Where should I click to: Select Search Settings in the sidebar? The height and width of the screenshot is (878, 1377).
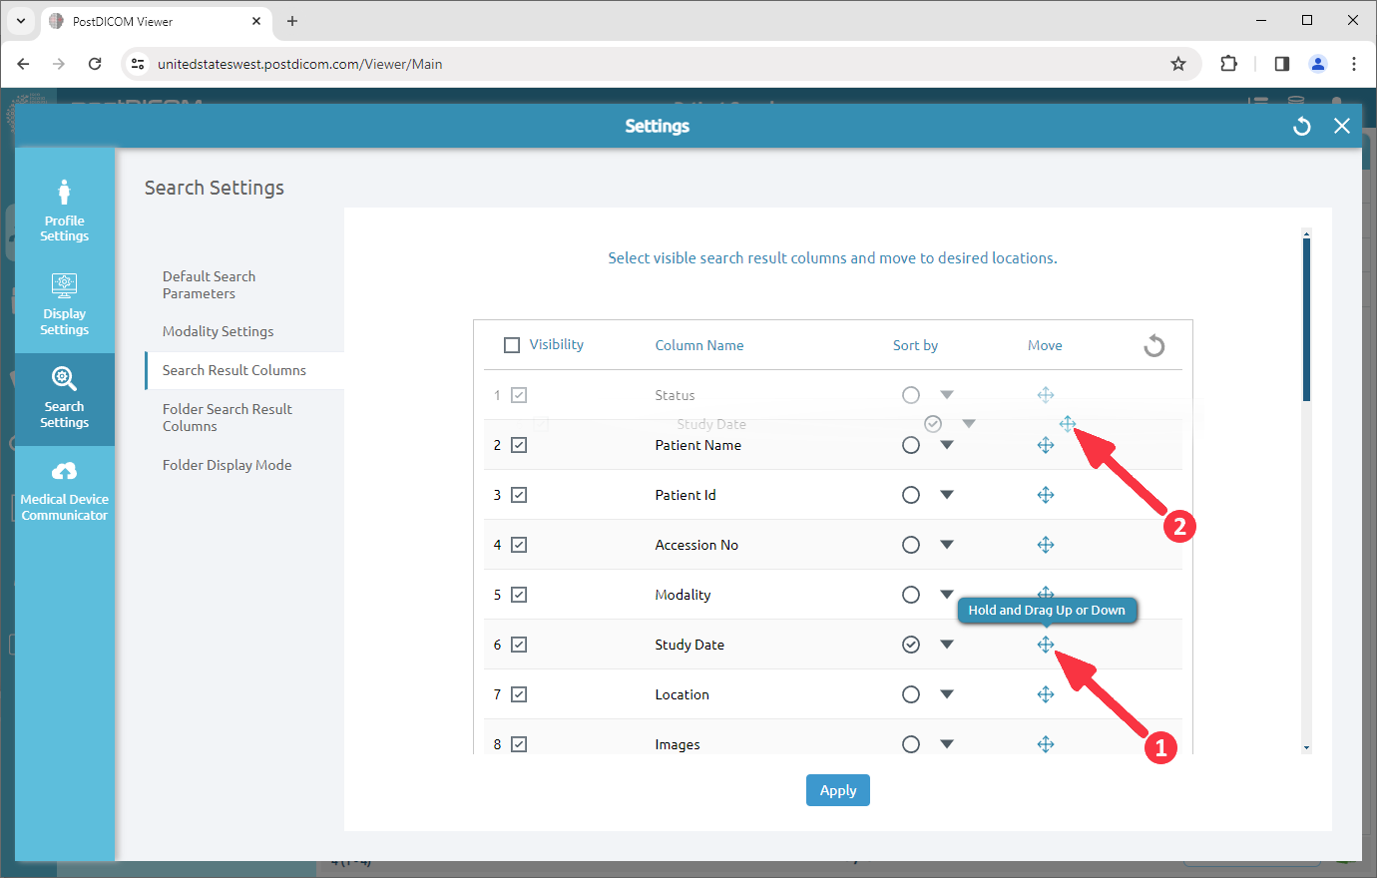(x=64, y=398)
